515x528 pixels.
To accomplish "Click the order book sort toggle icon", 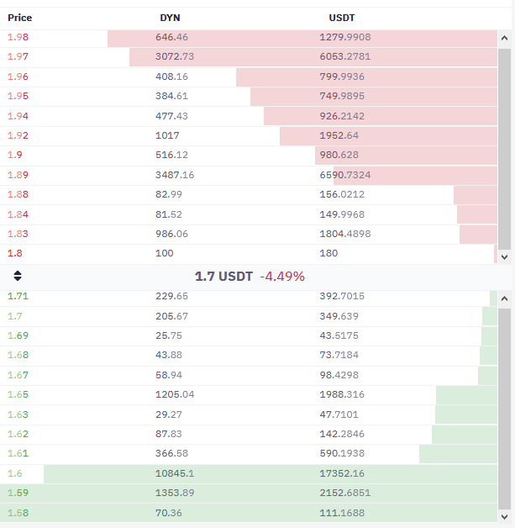I will pyautogui.click(x=18, y=276).
